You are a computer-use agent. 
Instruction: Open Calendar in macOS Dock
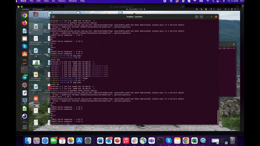tap(62, 141)
